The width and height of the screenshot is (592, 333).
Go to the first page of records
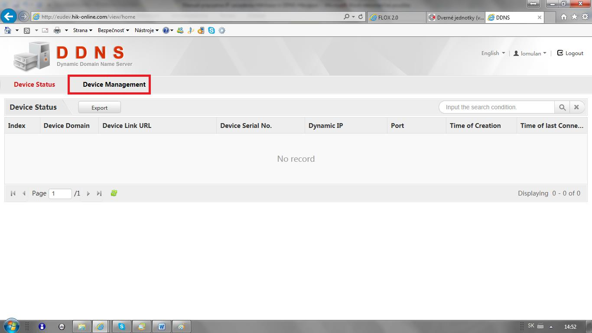pyautogui.click(x=13, y=193)
